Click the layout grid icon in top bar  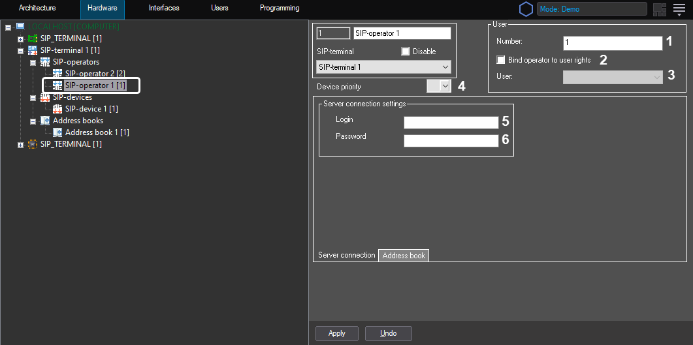click(659, 9)
